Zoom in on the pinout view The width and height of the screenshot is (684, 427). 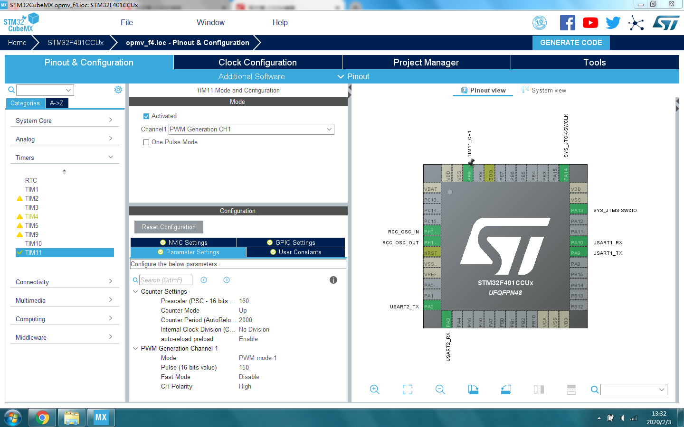pos(375,390)
